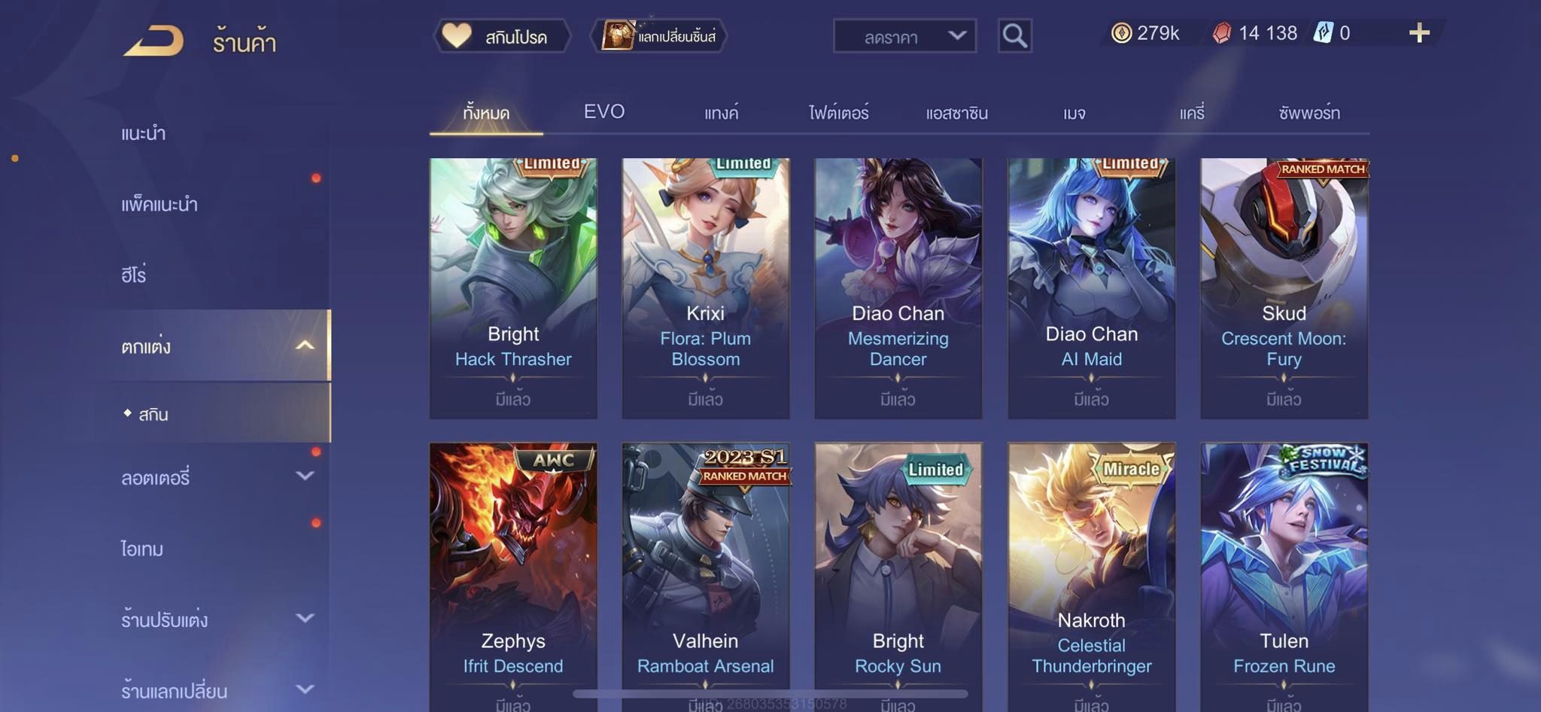Click the red gem currency icon
Image resolution: width=1541 pixels, height=712 pixels.
pos(1222,33)
